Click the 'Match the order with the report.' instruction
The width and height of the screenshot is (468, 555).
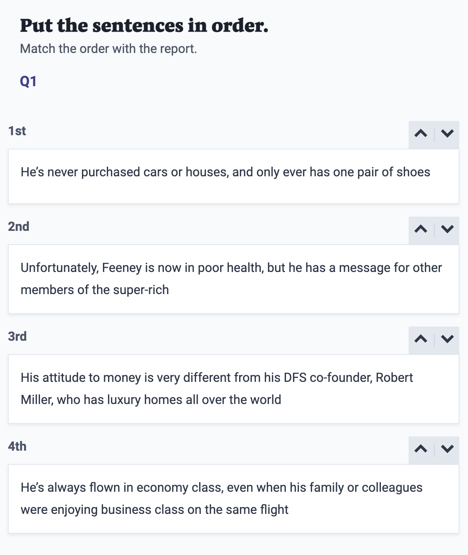click(x=108, y=49)
